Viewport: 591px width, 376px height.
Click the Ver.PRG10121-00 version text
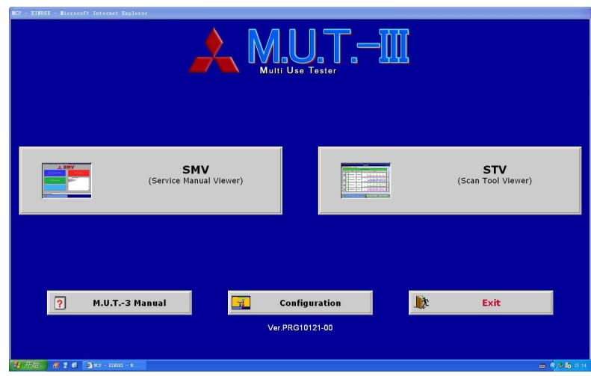pos(300,327)
